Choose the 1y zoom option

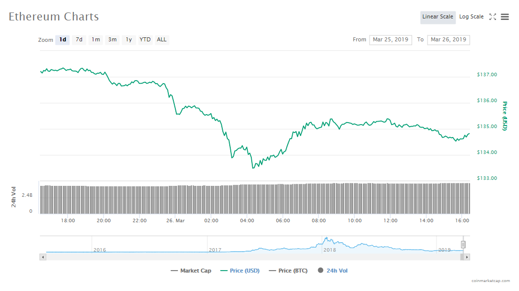[x=129, y=40]
